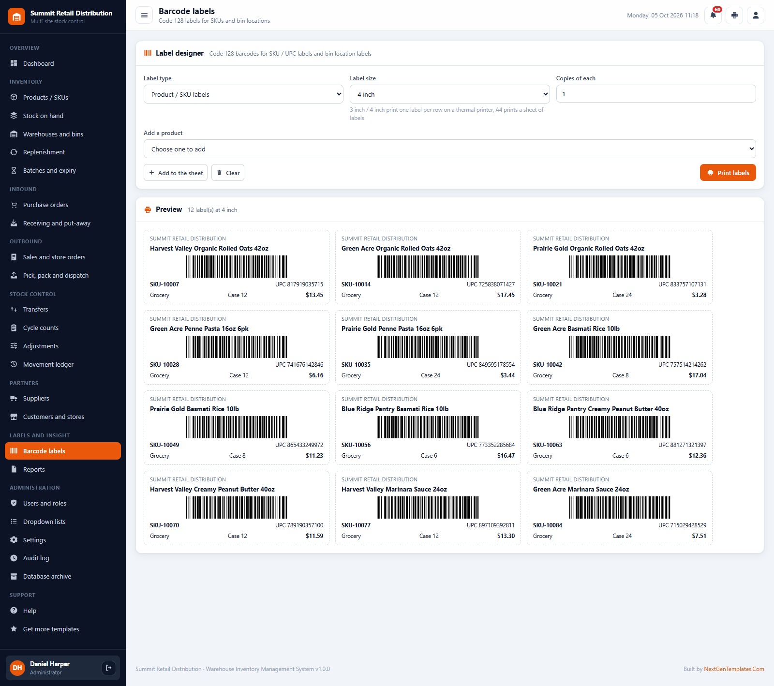Click the Purchase orders cart icon
The height and width of the screenshot is (686, 774).
[14, 205]
